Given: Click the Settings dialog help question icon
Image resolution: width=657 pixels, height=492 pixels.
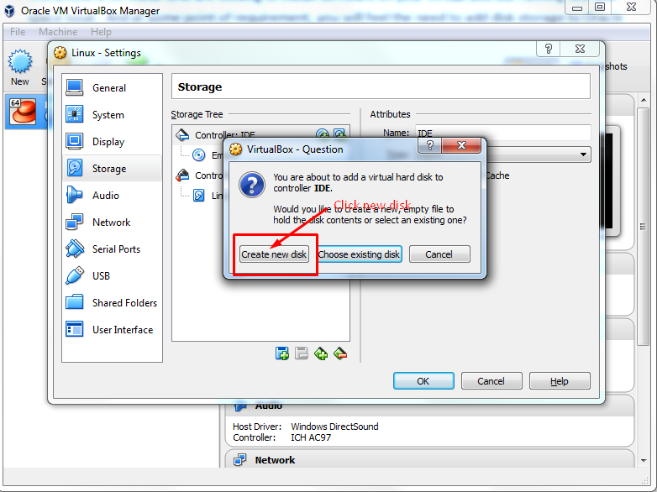Looking at the screenshot, I should click(549, 49).
